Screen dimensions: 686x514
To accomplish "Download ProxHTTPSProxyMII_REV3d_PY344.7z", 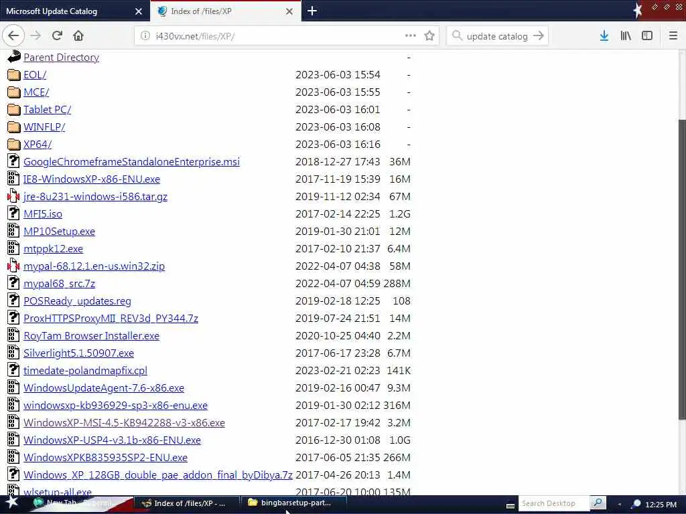I will 111,318.
